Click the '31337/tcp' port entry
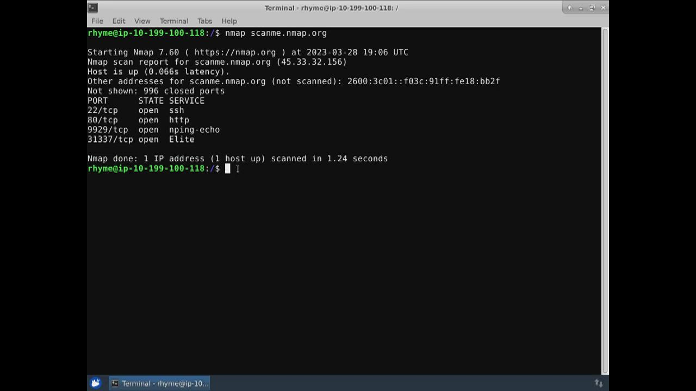This screenshot has height=391, width=696. pos(110,140)
